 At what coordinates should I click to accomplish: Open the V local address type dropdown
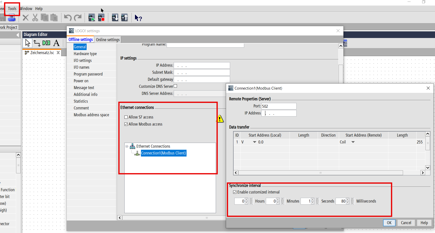click(255, 142)
